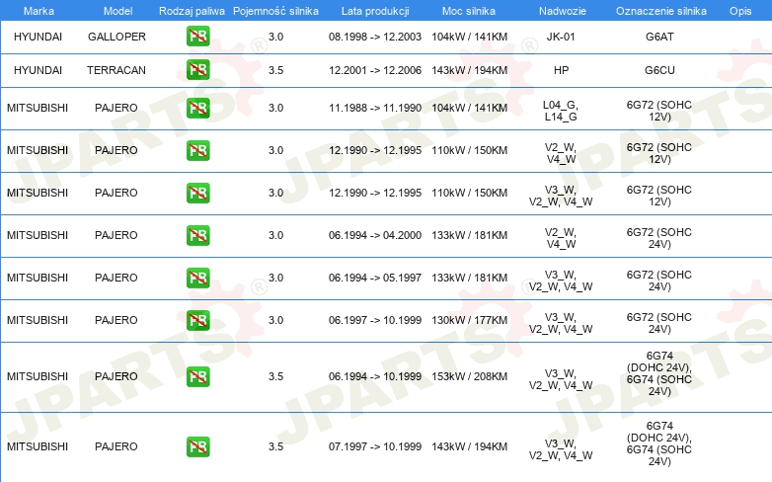772x482 pixels.
Task: Click PAJERO in the 06.1997 -> 10.1999 row
Action: (x=116, y=320)
